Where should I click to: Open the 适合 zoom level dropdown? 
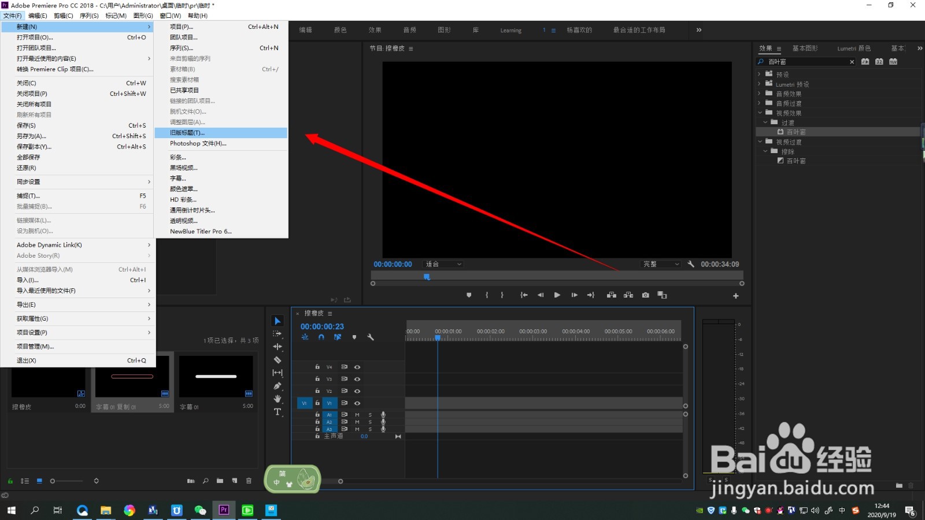point(443,264)
